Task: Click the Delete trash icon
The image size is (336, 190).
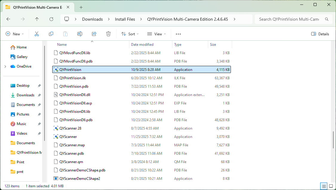Action: [x=108, y=34]
